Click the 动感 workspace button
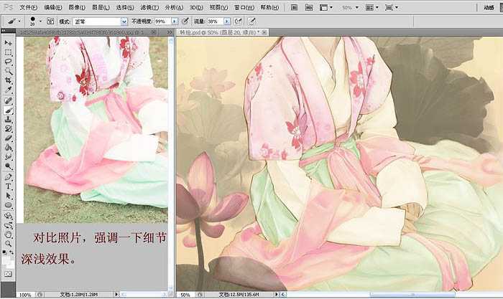 [489, 7]
